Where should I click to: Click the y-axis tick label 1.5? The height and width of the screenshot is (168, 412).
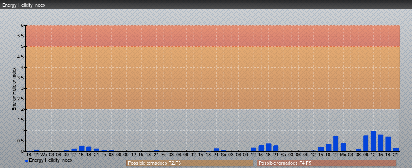(21, 120)
